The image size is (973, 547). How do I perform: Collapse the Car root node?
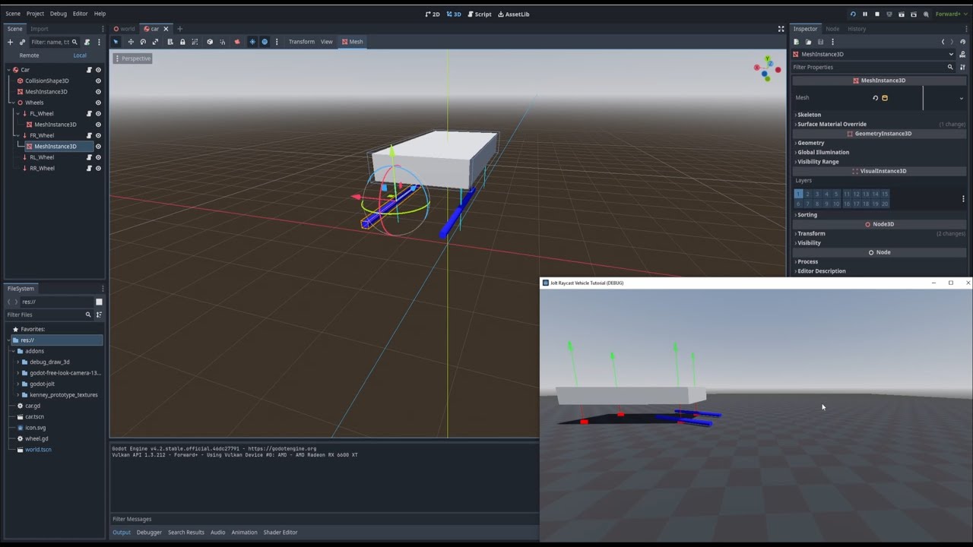[x=9, y=70]
